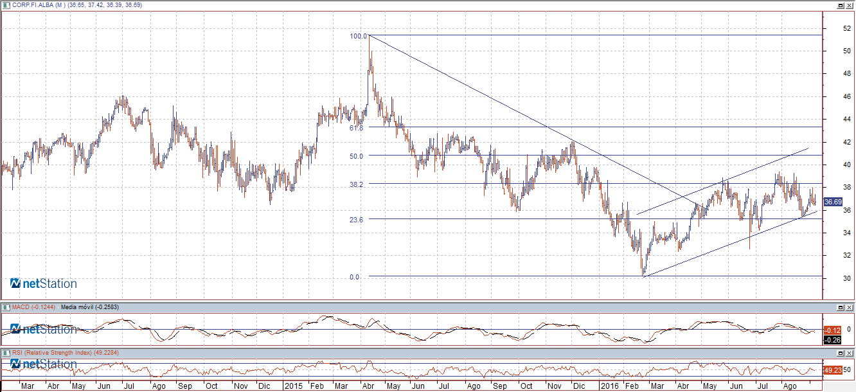Click the 2015 year marker on timeline
Image resolution: width=856 pixels, height=392 pixels.
(x=294, y=387)
